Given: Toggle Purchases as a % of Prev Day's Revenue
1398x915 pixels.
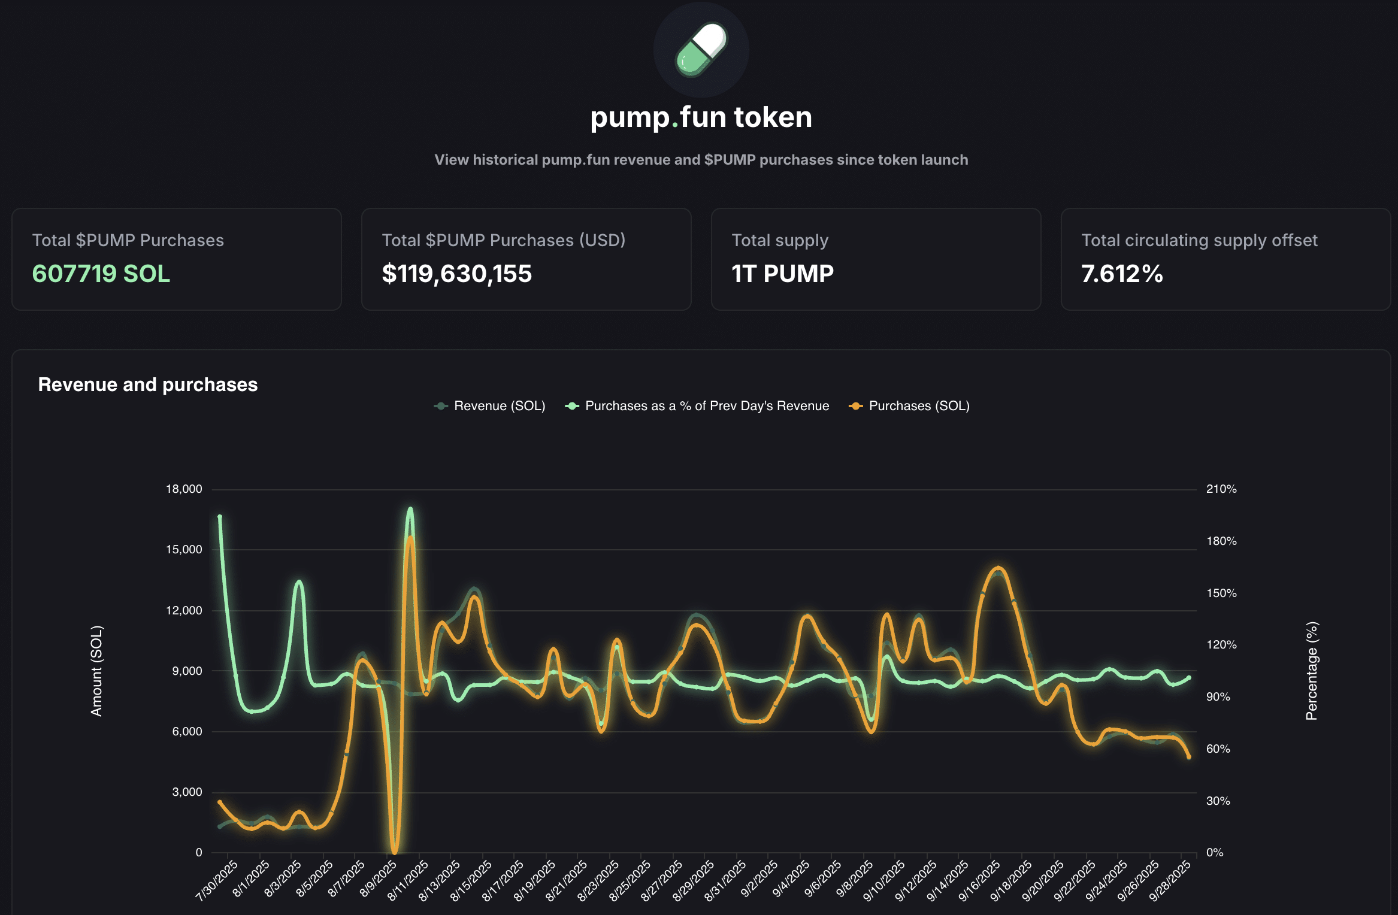Looking at the screenshot, I should click(x=707, y=406).
